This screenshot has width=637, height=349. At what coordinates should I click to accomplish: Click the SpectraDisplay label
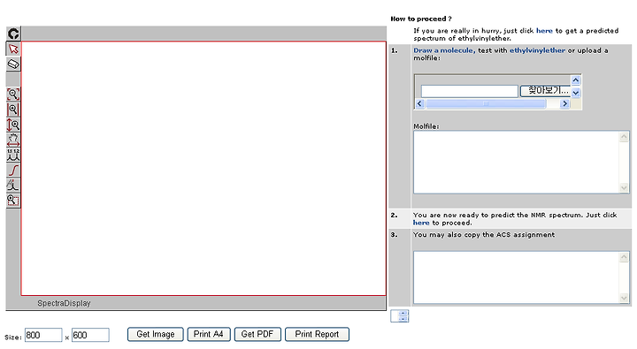(x=65, y=303)
